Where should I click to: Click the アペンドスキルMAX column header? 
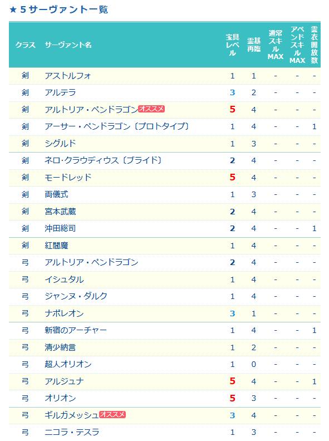point(297,45)
